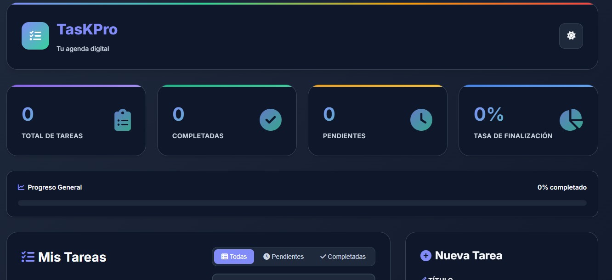The height and width of the screenshot is (280, 612).
Task: Click the clock icon in Pendientes card
Action: coord(421,120)
